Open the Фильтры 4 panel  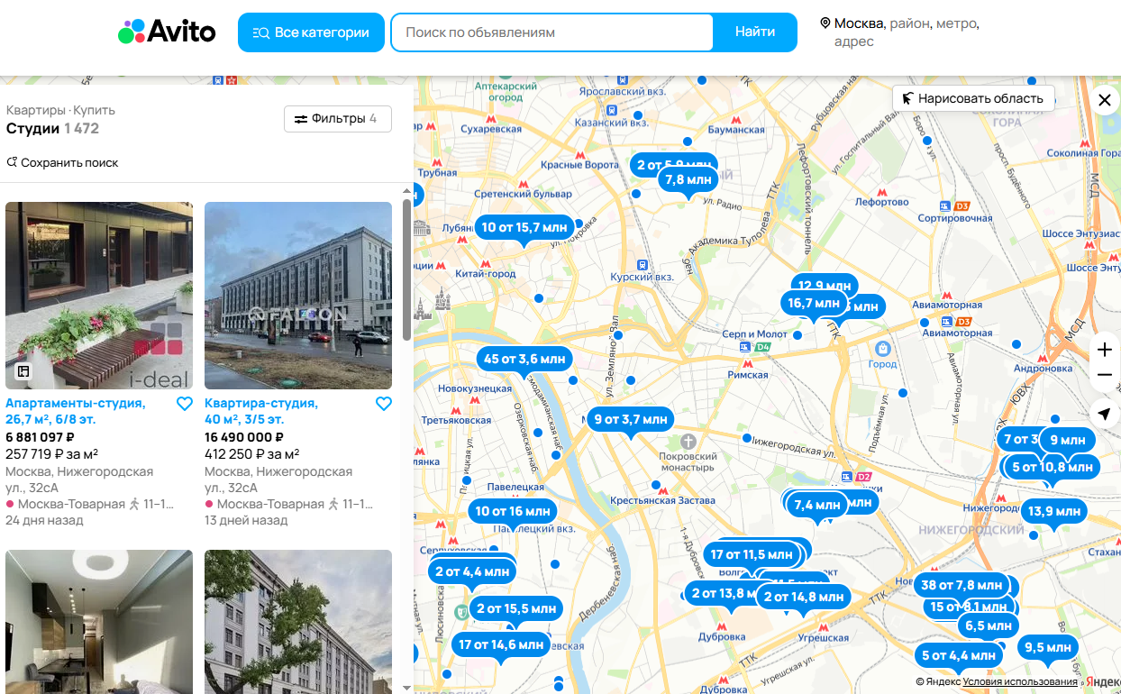click(338, 119)
